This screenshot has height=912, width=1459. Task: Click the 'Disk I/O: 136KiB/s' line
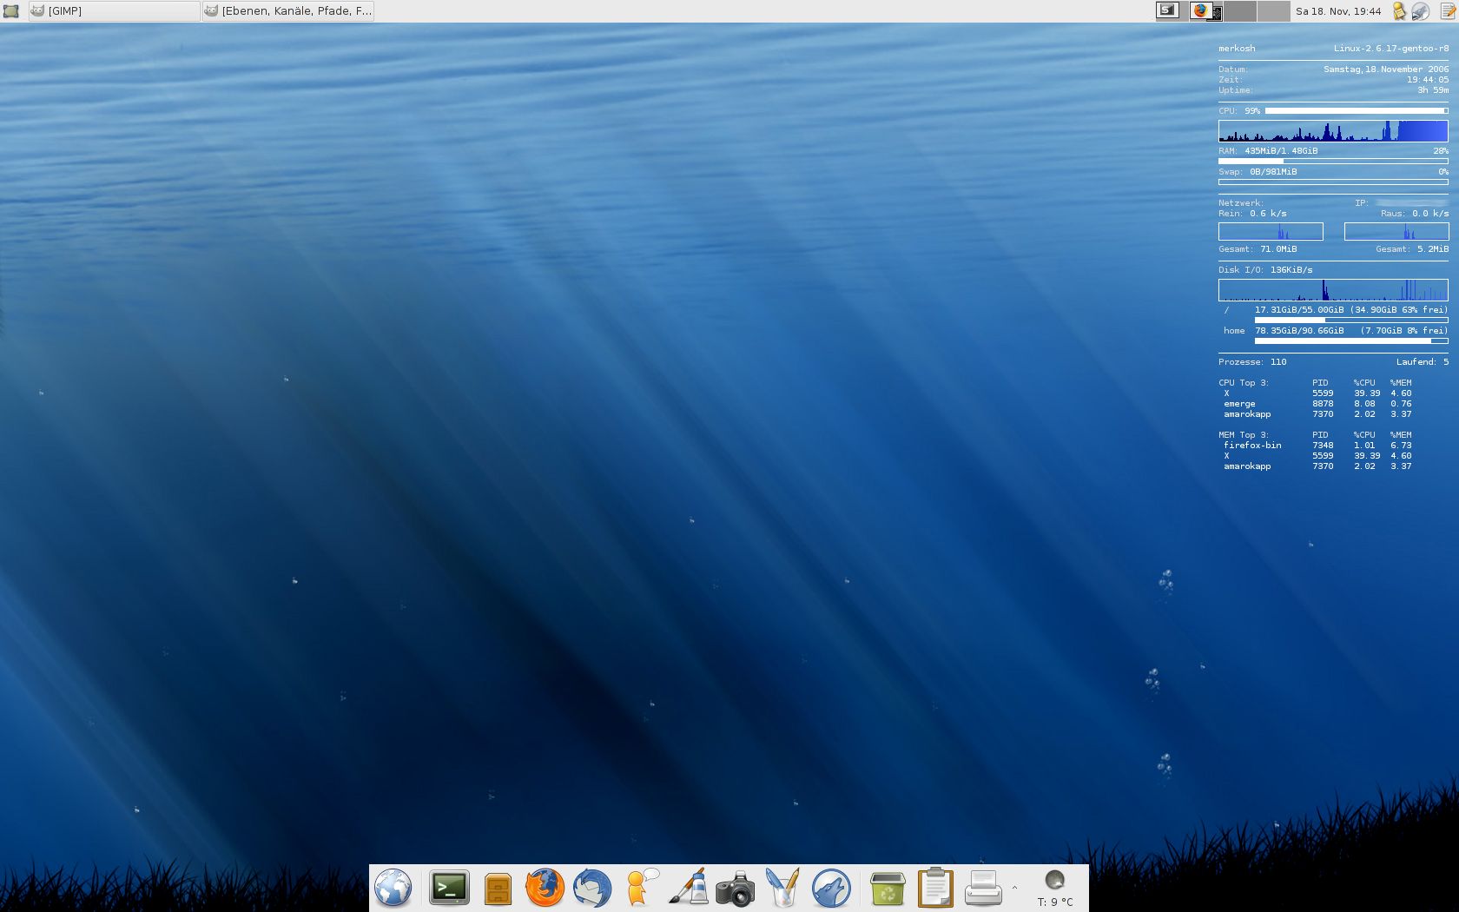(x=1265, y=270)
